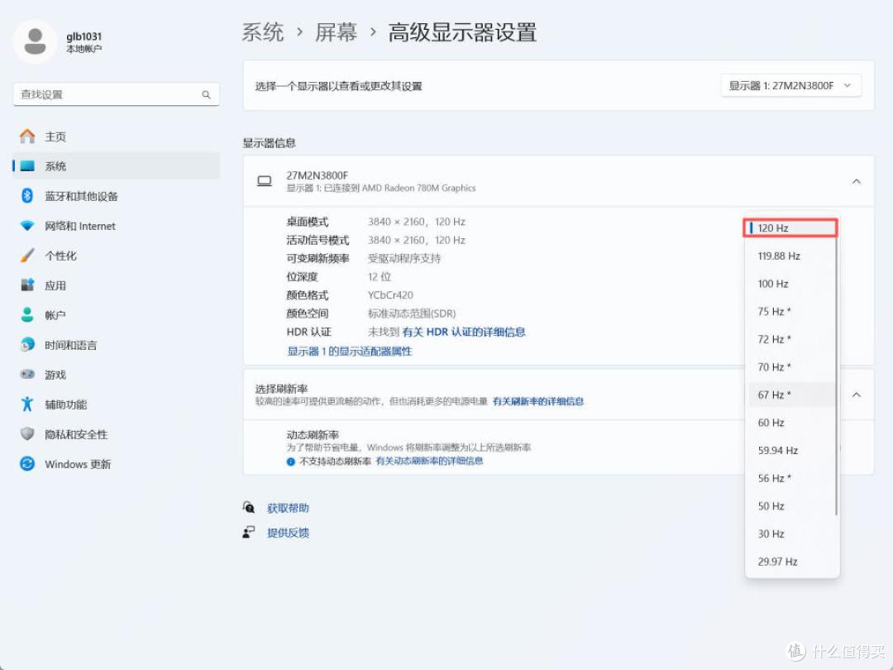
Task: Choose 56 Hz option
Action: pos(790,478)
